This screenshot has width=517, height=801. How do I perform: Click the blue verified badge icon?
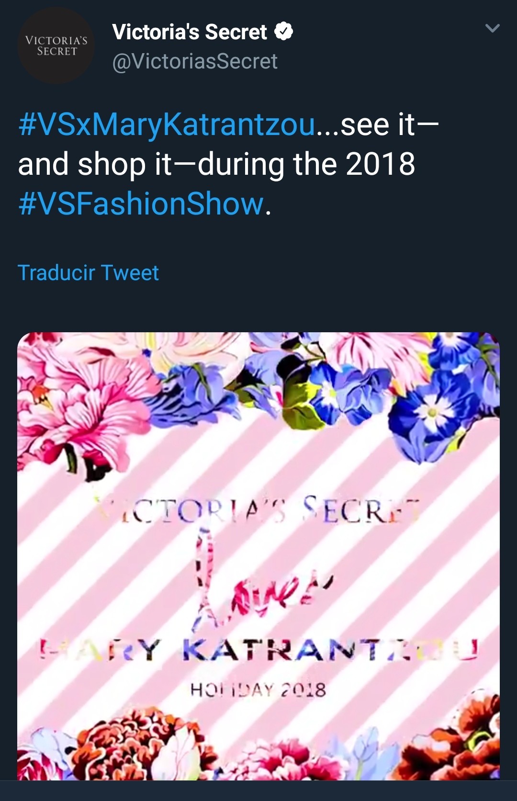coord(283,32)
